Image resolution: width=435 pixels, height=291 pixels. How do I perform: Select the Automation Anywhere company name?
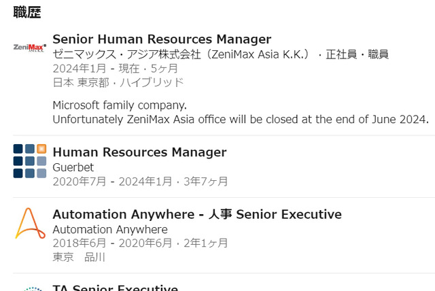click(110, 229)
